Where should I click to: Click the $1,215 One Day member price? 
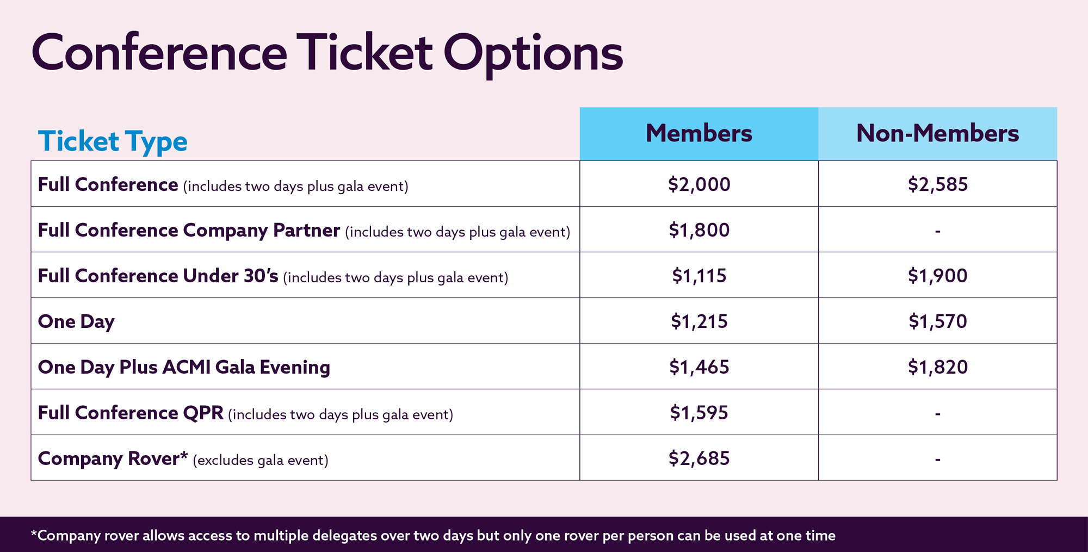point(699,321)
